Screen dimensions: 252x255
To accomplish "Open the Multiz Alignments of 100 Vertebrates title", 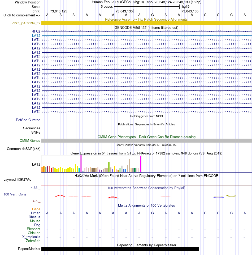I will [146, 205].
